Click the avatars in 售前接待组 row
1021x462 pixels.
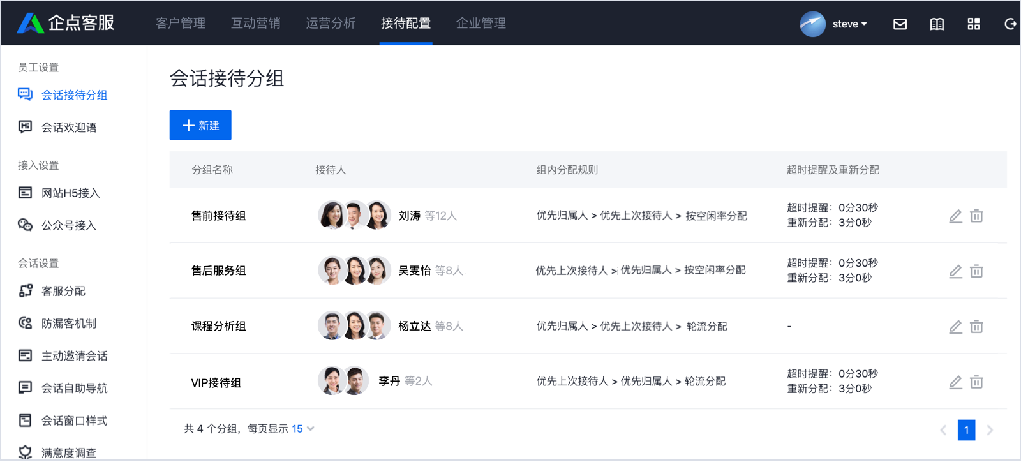click(x=355, y=215)
